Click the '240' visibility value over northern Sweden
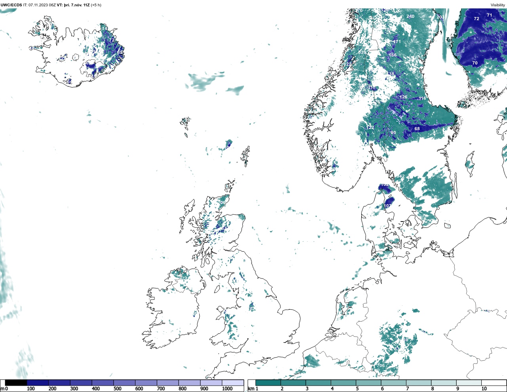Viewport: 507px width, 392px height. coord(410,16)
